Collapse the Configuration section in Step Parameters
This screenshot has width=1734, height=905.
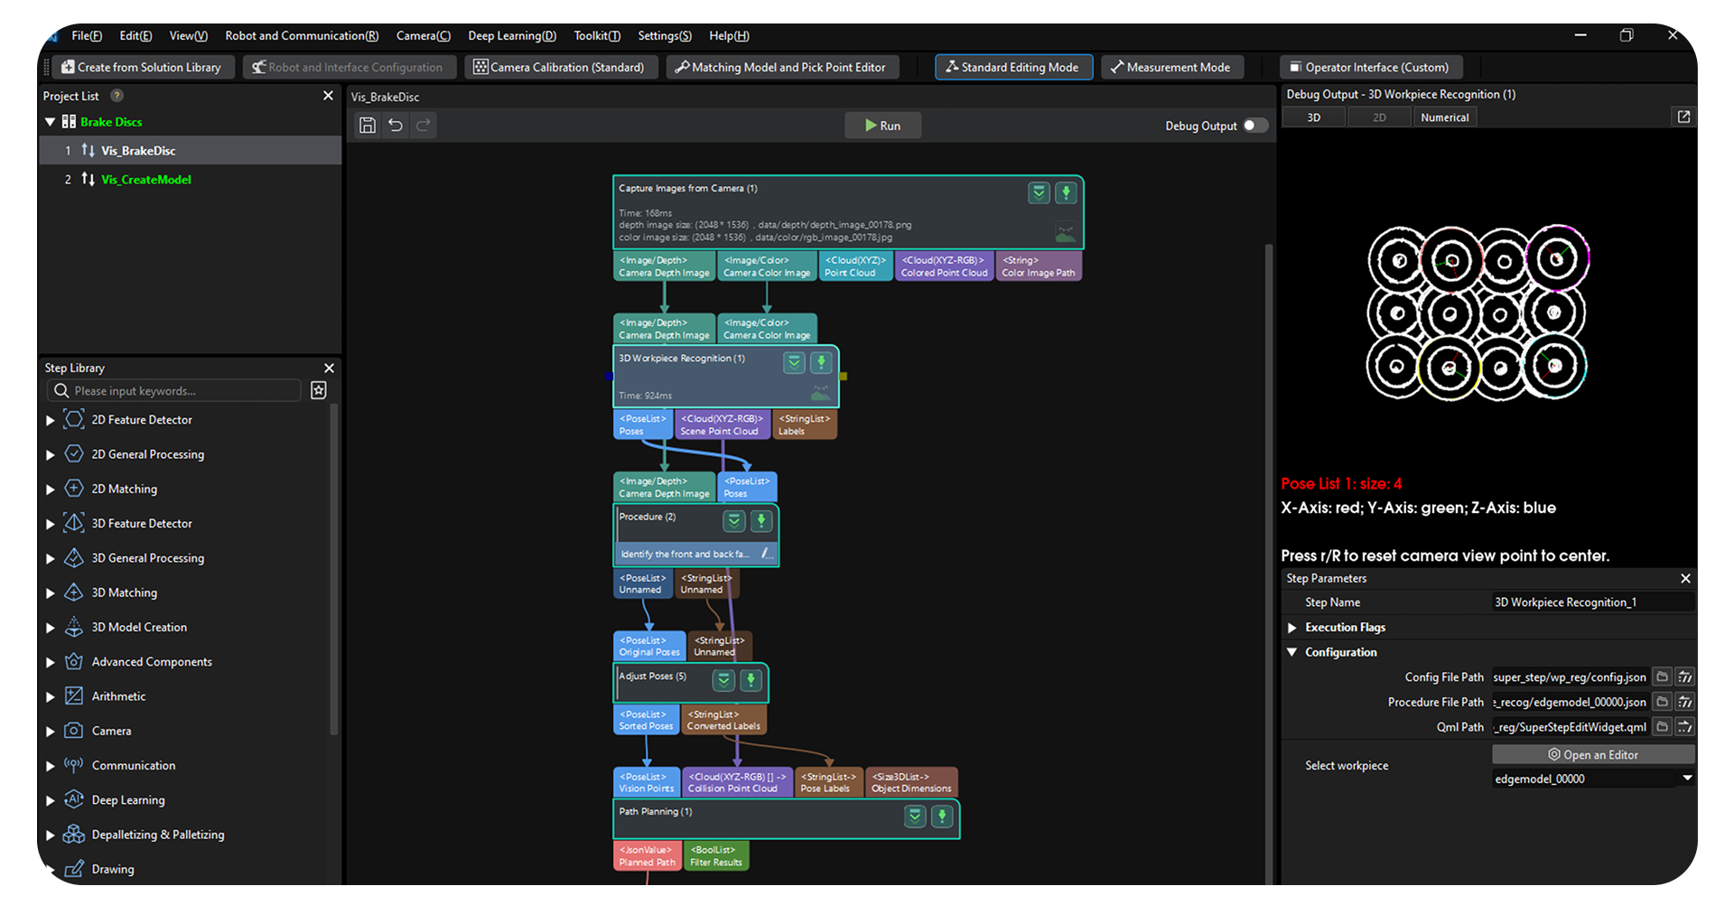pos(1291,652)
